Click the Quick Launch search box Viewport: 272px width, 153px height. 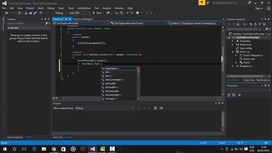point(230,3)
